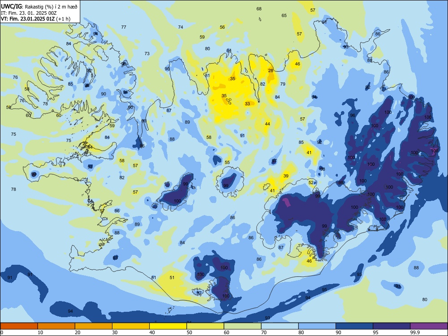Click the map value 52
448x336 pixels.
coord(311,183)
